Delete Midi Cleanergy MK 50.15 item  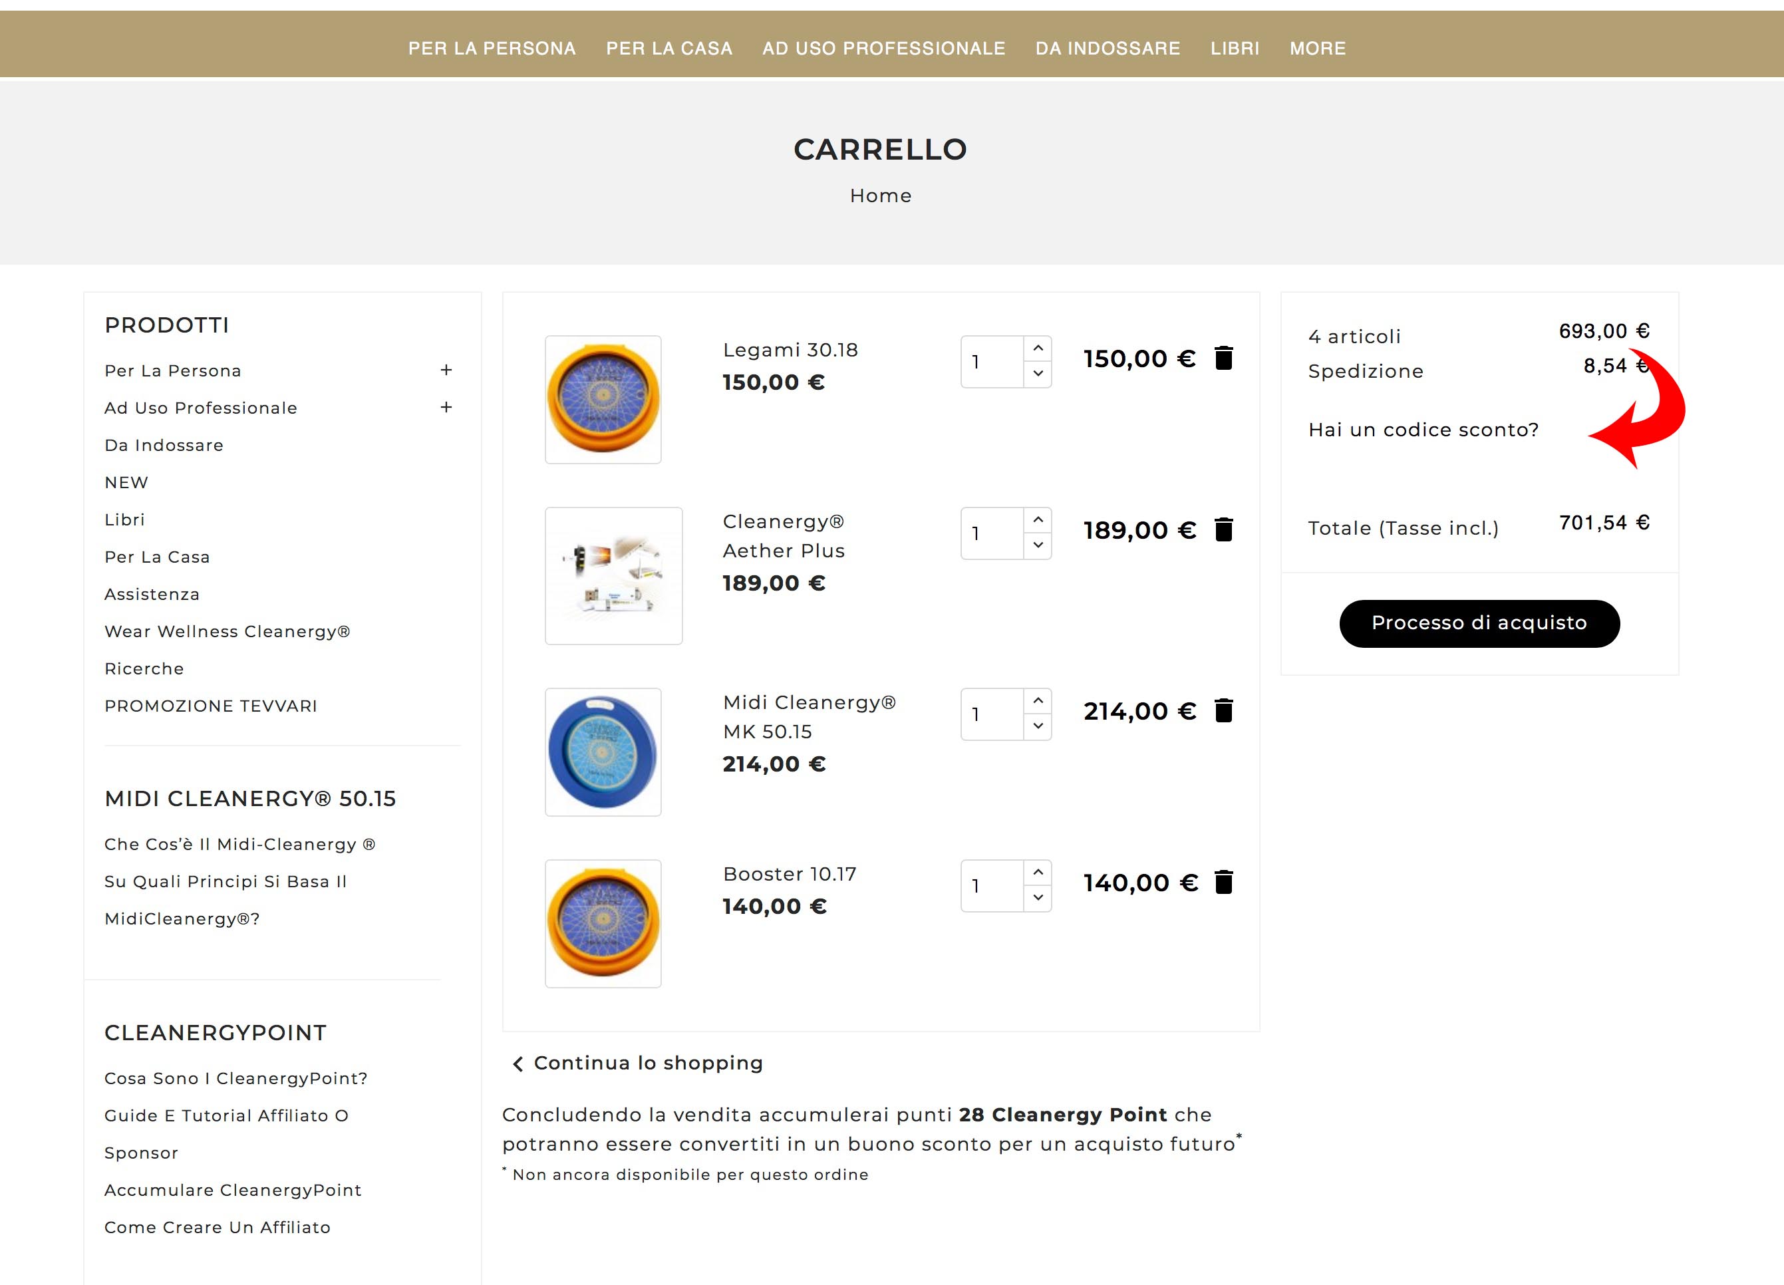1223,711
